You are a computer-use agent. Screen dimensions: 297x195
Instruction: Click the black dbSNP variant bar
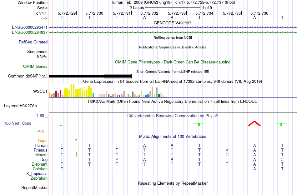(90, 76)
